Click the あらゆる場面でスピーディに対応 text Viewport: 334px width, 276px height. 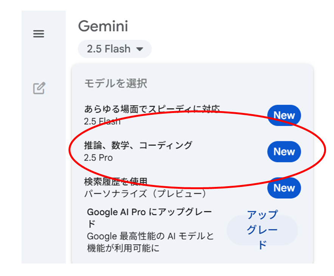point(152,109)
